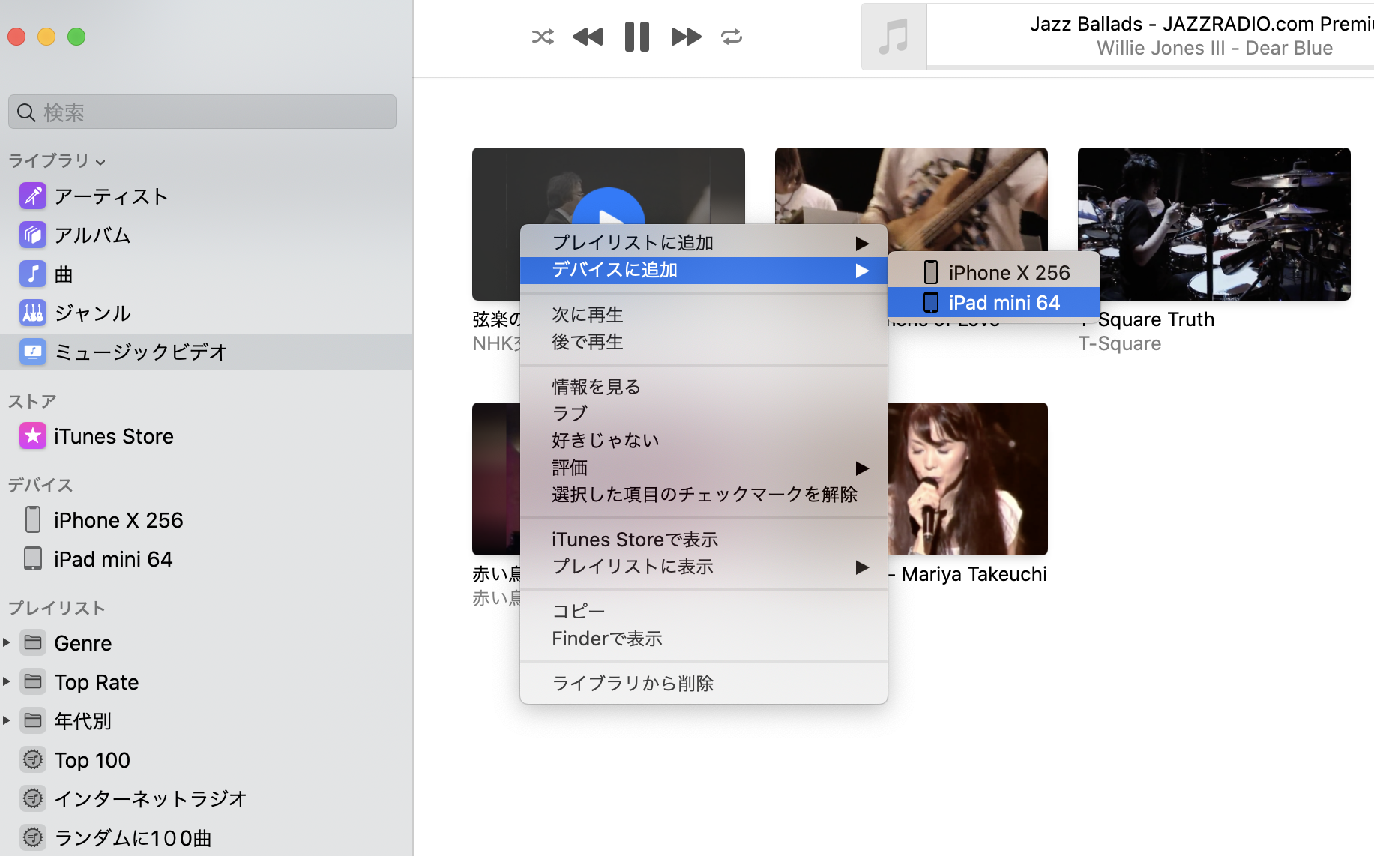This screenshot has width=1374, height=856.
Task: Toggle repeat mode
Action: click(732, 37)
